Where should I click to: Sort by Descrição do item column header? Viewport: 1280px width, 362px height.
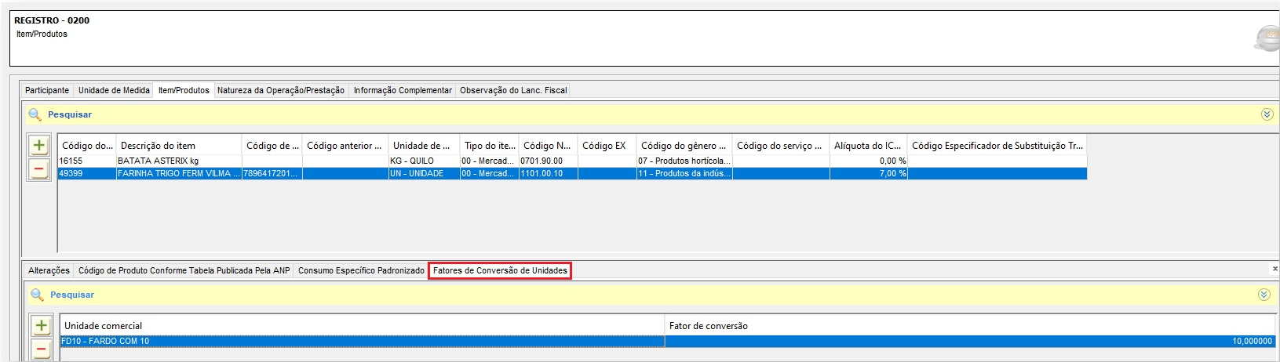tap(179, 146)
